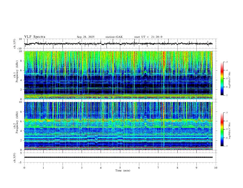
Task: Click time axis tick label '10'
Action: [216, 168]
